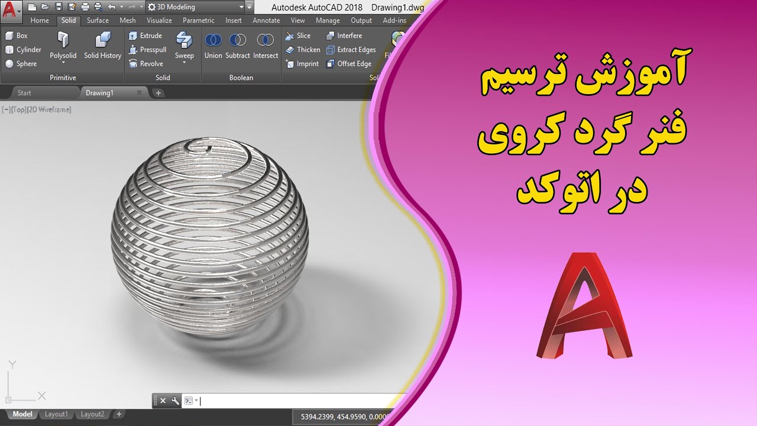Viewport: 757px width, 426px height.
Task: Choose the Presspull tool
Action: [147, 50]
